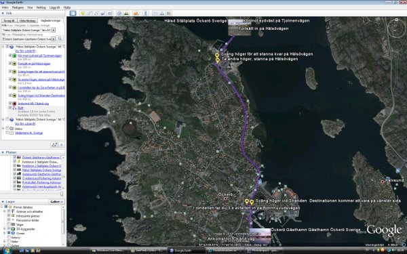Click the search magnifier button
The image size is (407, 254).
pos(60,39)
